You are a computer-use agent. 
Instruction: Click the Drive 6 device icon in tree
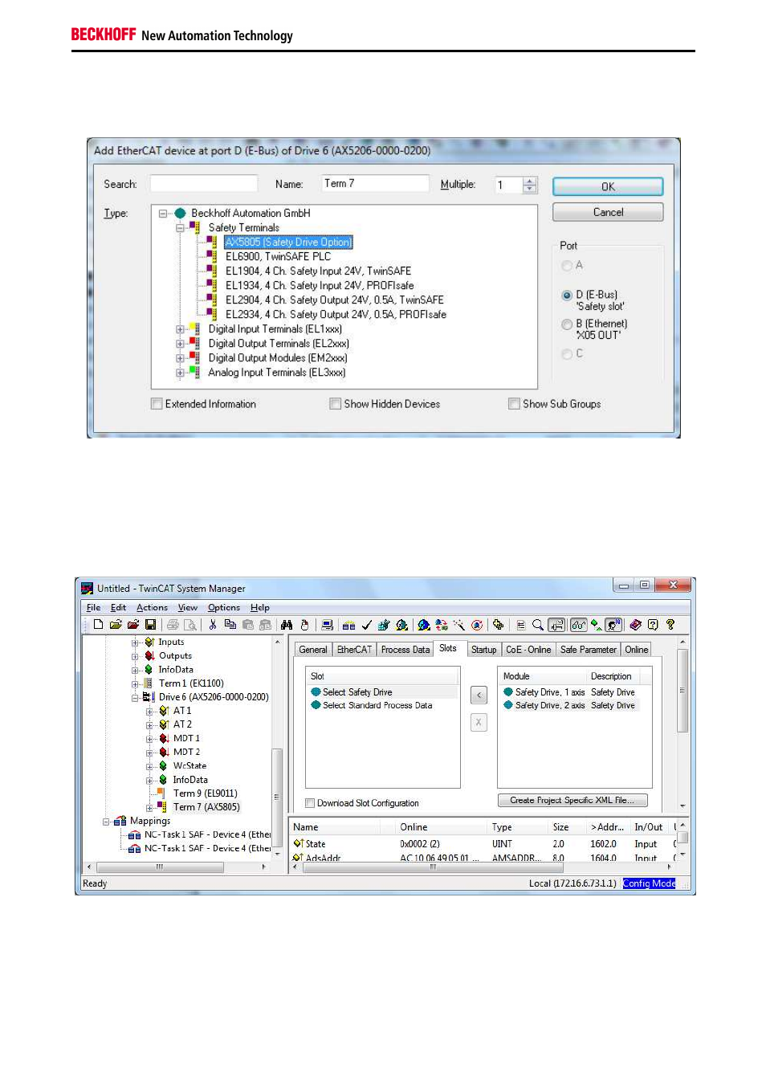[149, 697]
